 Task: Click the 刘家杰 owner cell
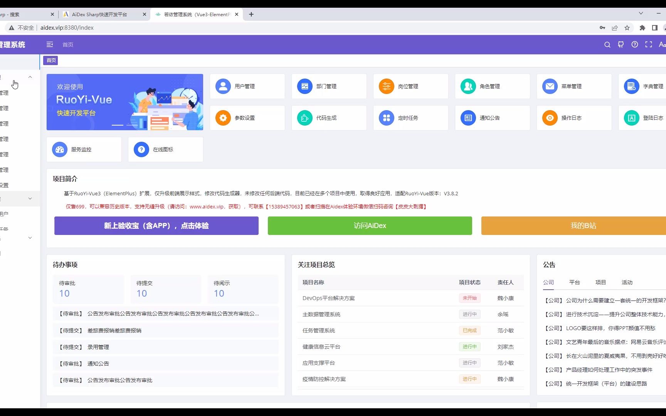pos(506,347)
